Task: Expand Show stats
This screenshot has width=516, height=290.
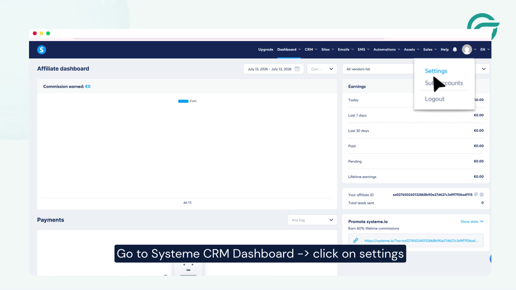Action: pos(472,222)
